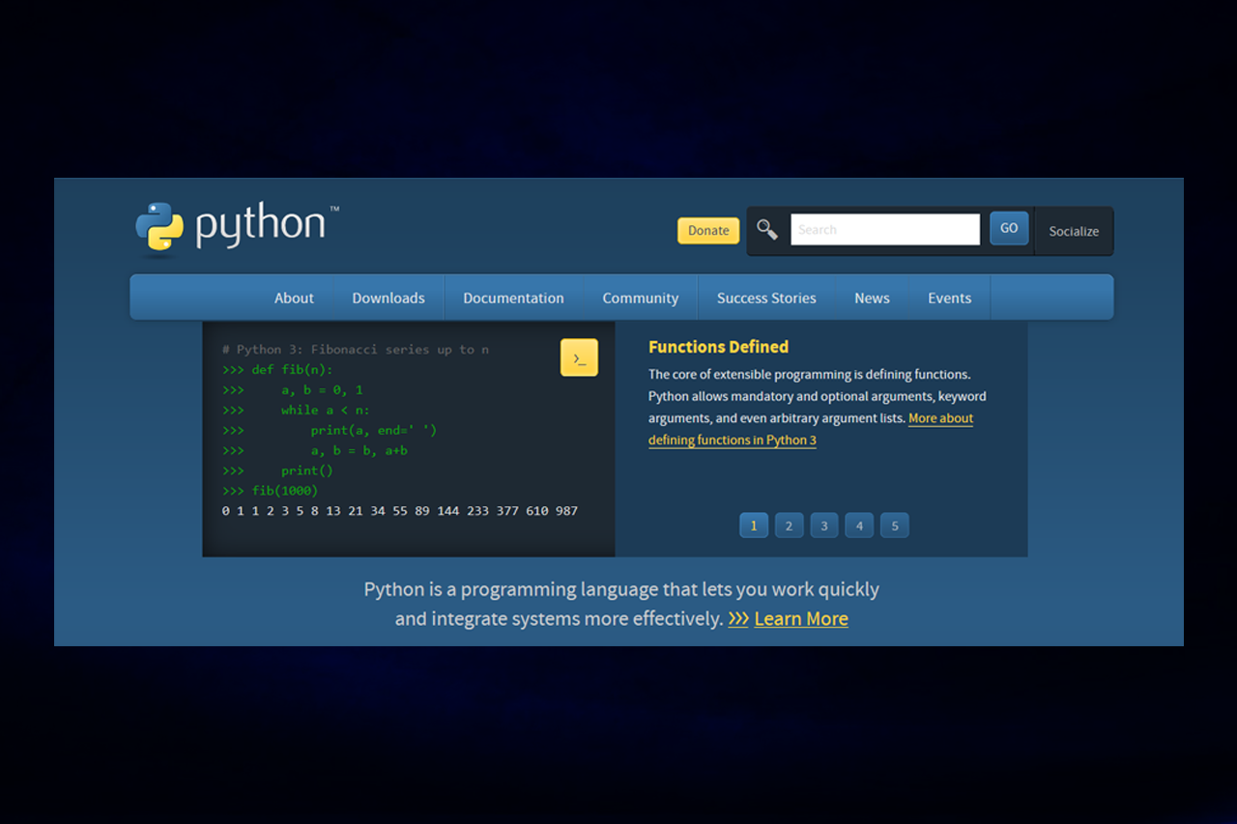
Task: Show slide 1 of the code carousel
Action: [754, 526]
